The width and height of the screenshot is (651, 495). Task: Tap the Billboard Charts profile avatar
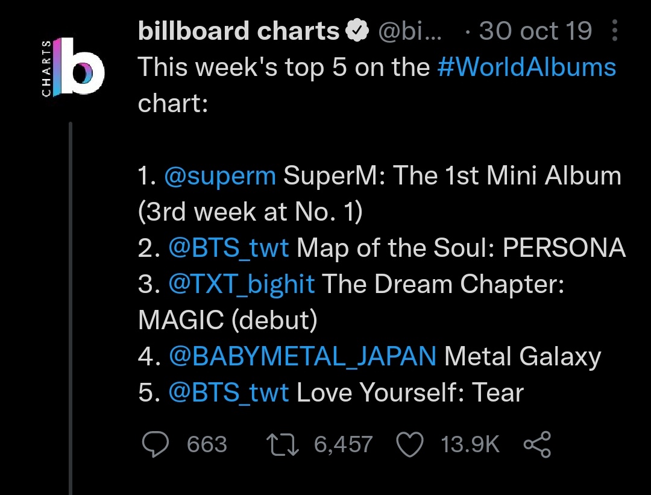(x=73, y=67)
